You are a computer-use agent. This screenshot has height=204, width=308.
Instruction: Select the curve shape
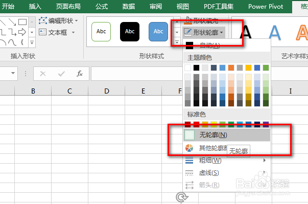(x=12, y=42)
